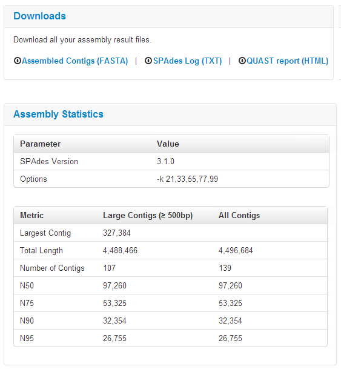Select the Number of Contigs row label
Screen dimensions: 341x372
point(52,268)
